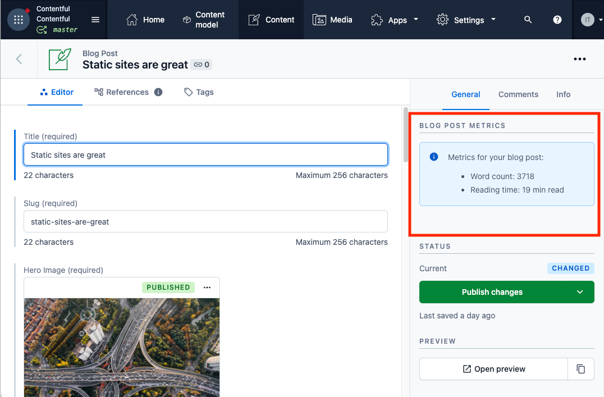The width and height of the screenshot is (604, 397).
Task: Open the app switcher grid icon
Action: point(19,20)
